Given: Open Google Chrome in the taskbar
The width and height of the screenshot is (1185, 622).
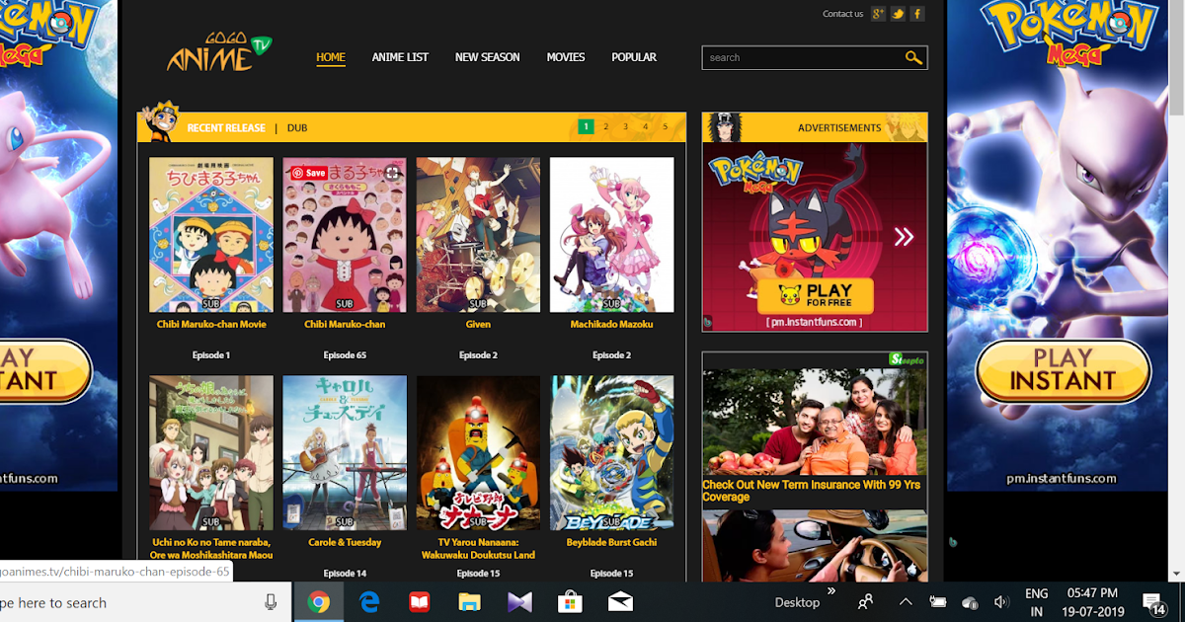Looking at the screenshot, I should pyautogui.click(x=318, y=602).
